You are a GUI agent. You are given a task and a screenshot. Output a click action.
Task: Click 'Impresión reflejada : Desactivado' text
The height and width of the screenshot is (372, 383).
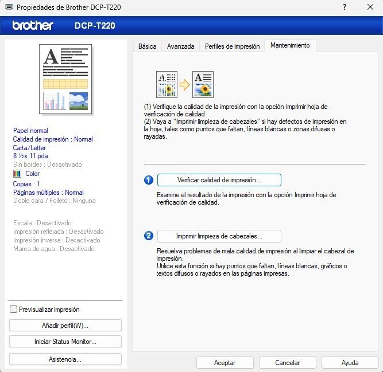[x=59, y=232]
